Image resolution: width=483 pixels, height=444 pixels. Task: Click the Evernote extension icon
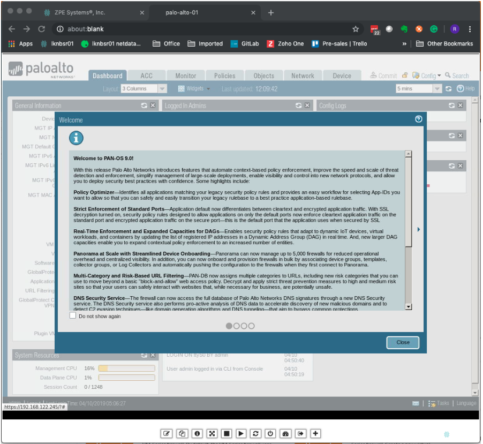(404, 29)
